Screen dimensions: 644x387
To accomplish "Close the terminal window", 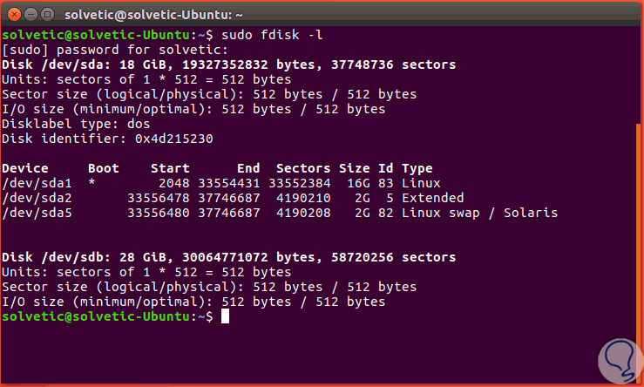I will [x=11, y=12].
